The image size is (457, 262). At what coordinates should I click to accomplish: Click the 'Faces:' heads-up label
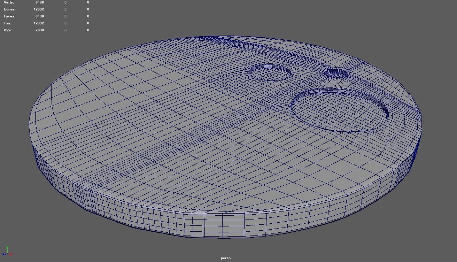pos(10,16)
